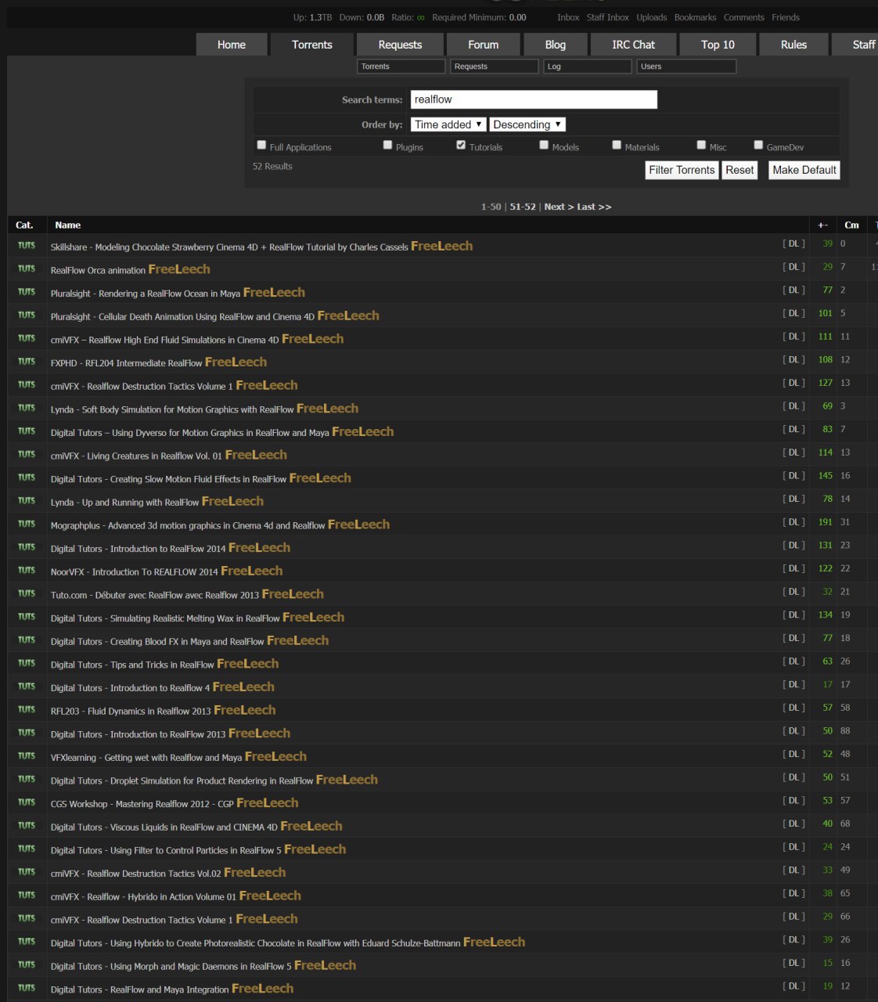The height and width of the screenshot is (1002, 878).
Task: Click TUTS icon for Lynda Up and Running with RealFlow
Action: coord(27,500)
